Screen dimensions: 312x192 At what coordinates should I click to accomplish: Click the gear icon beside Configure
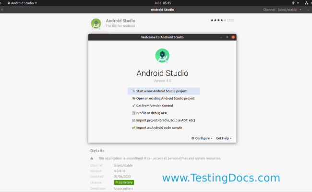tap(193, 138)
